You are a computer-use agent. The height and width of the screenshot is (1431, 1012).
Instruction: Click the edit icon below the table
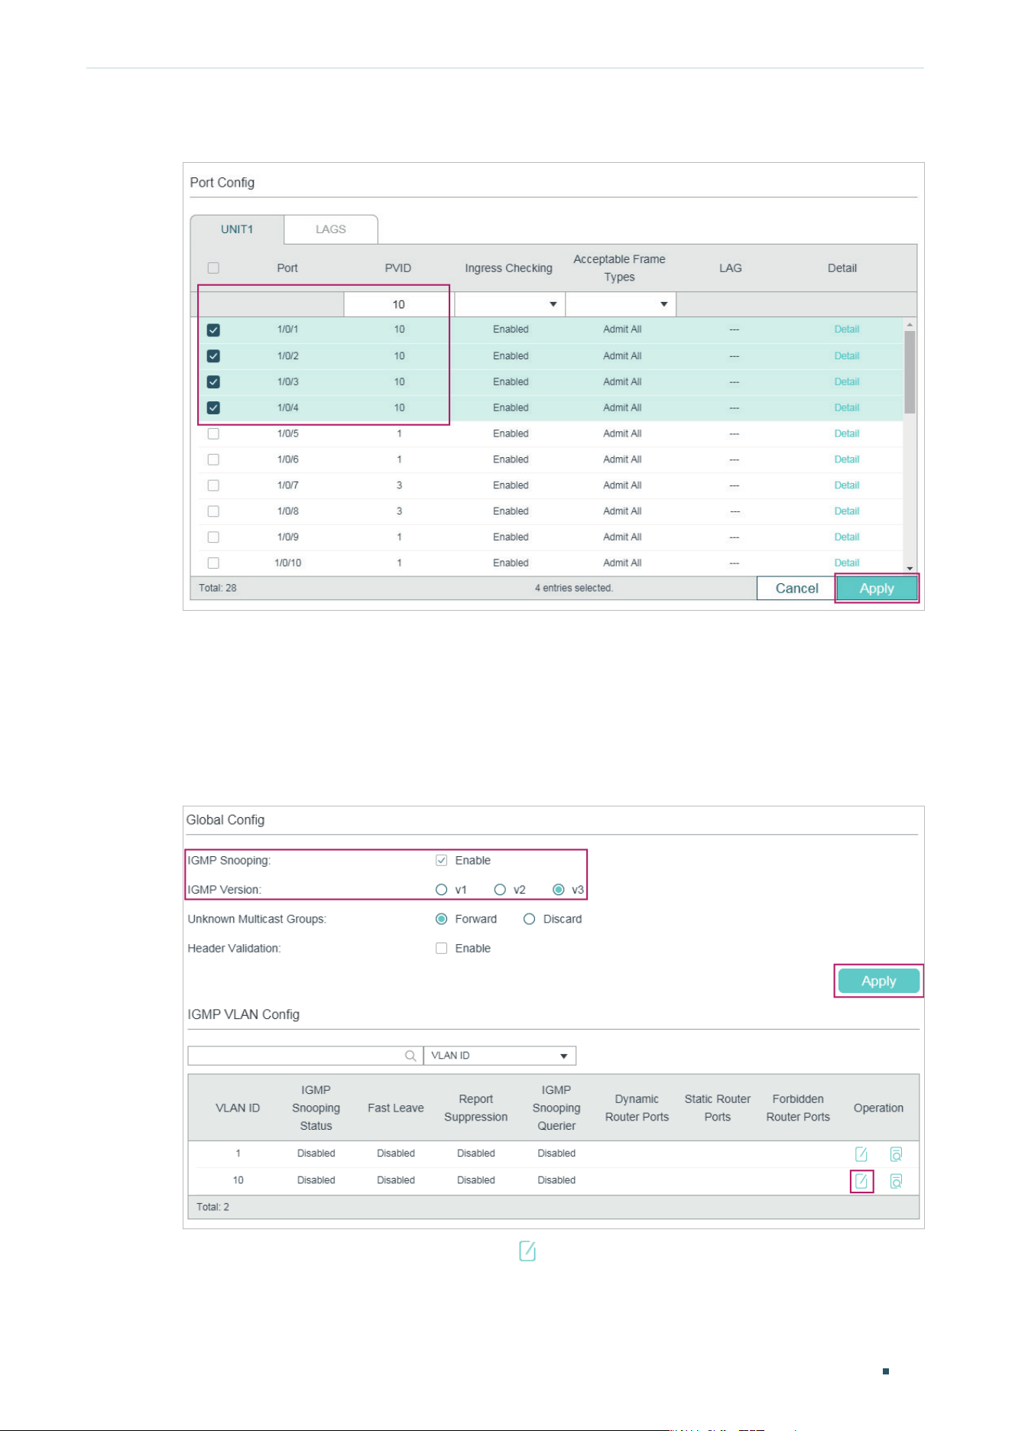point(527,1251)
